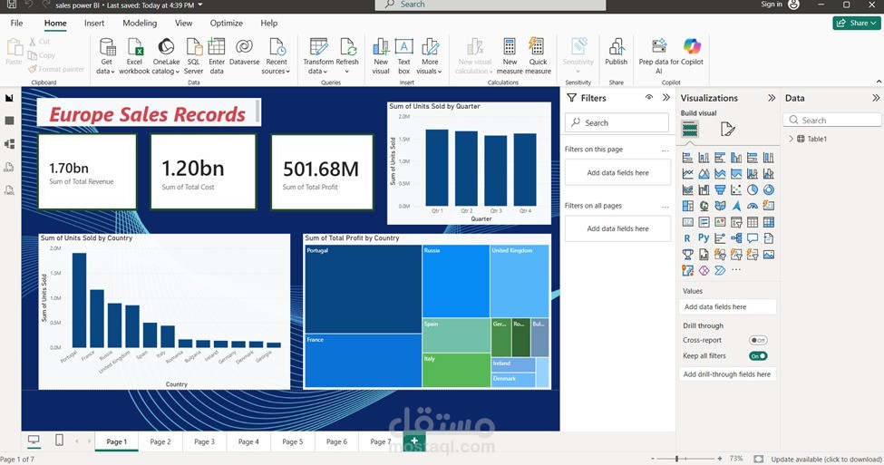Switch to the Optimize ribbon tab
The height and width of the screenshot is (465, 884).
click(x=226, y=23)
